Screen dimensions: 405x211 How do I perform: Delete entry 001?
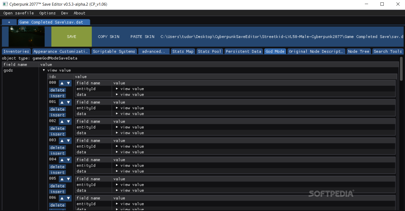[x=57, y=109]
